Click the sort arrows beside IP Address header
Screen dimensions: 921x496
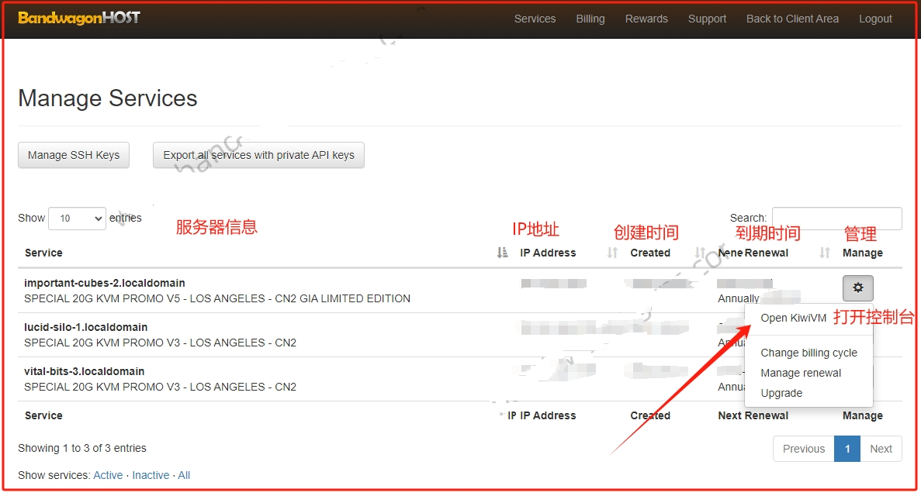tap(612, 253)
